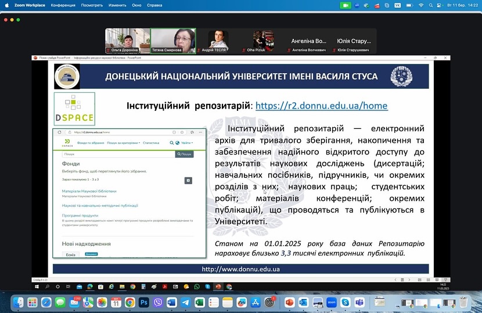Select Ангеліна Волчкевич participant tile

click(x=308, y=41)
